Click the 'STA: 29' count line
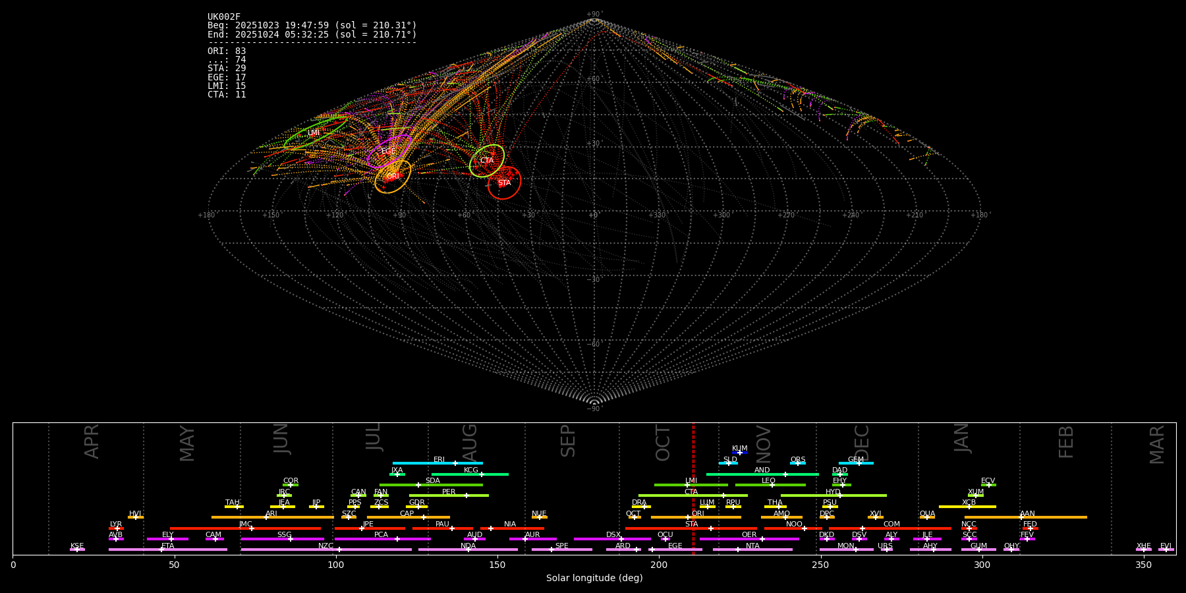Viewport: 1186px width, 593px height. [227, 69]
